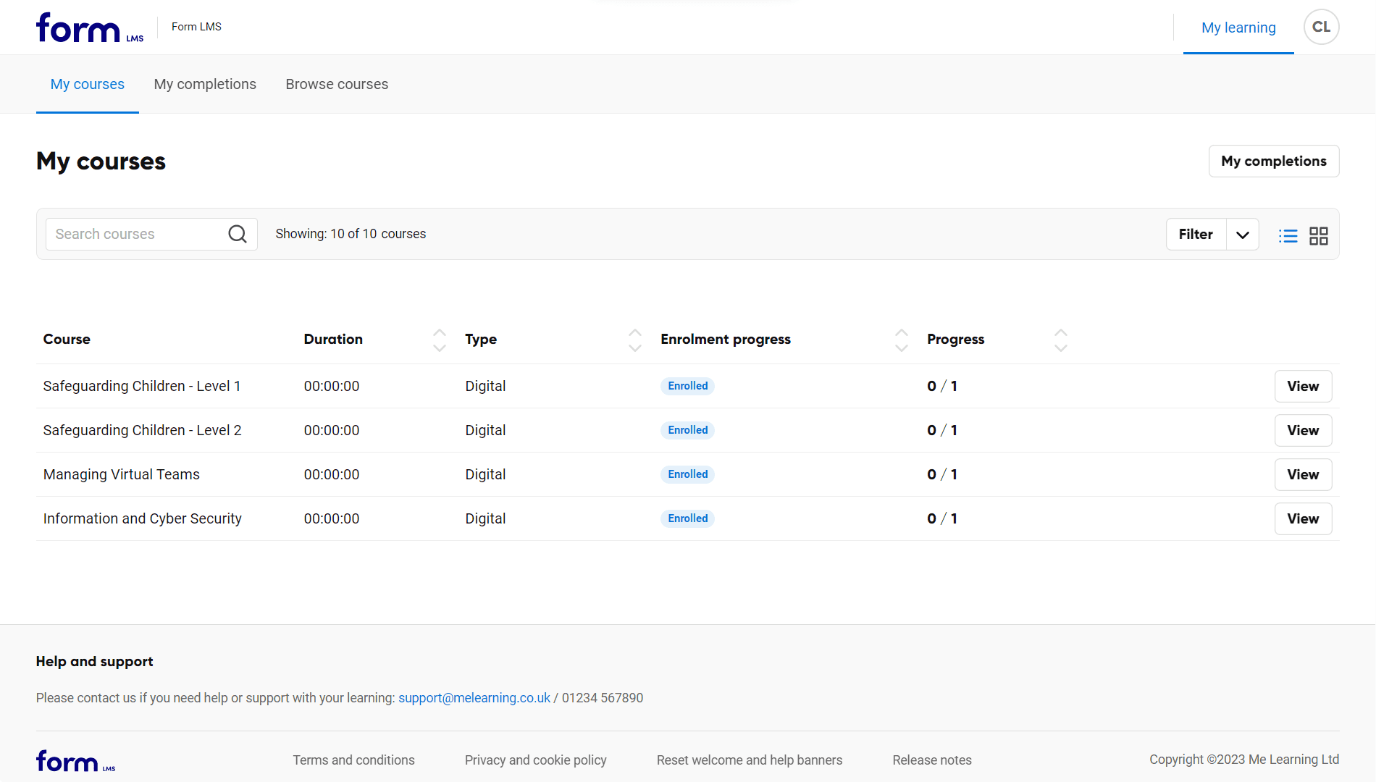This screenshot has height=782, width=1376.
Task: Sort courses by Duration column
Action: (x=439, y=340)
